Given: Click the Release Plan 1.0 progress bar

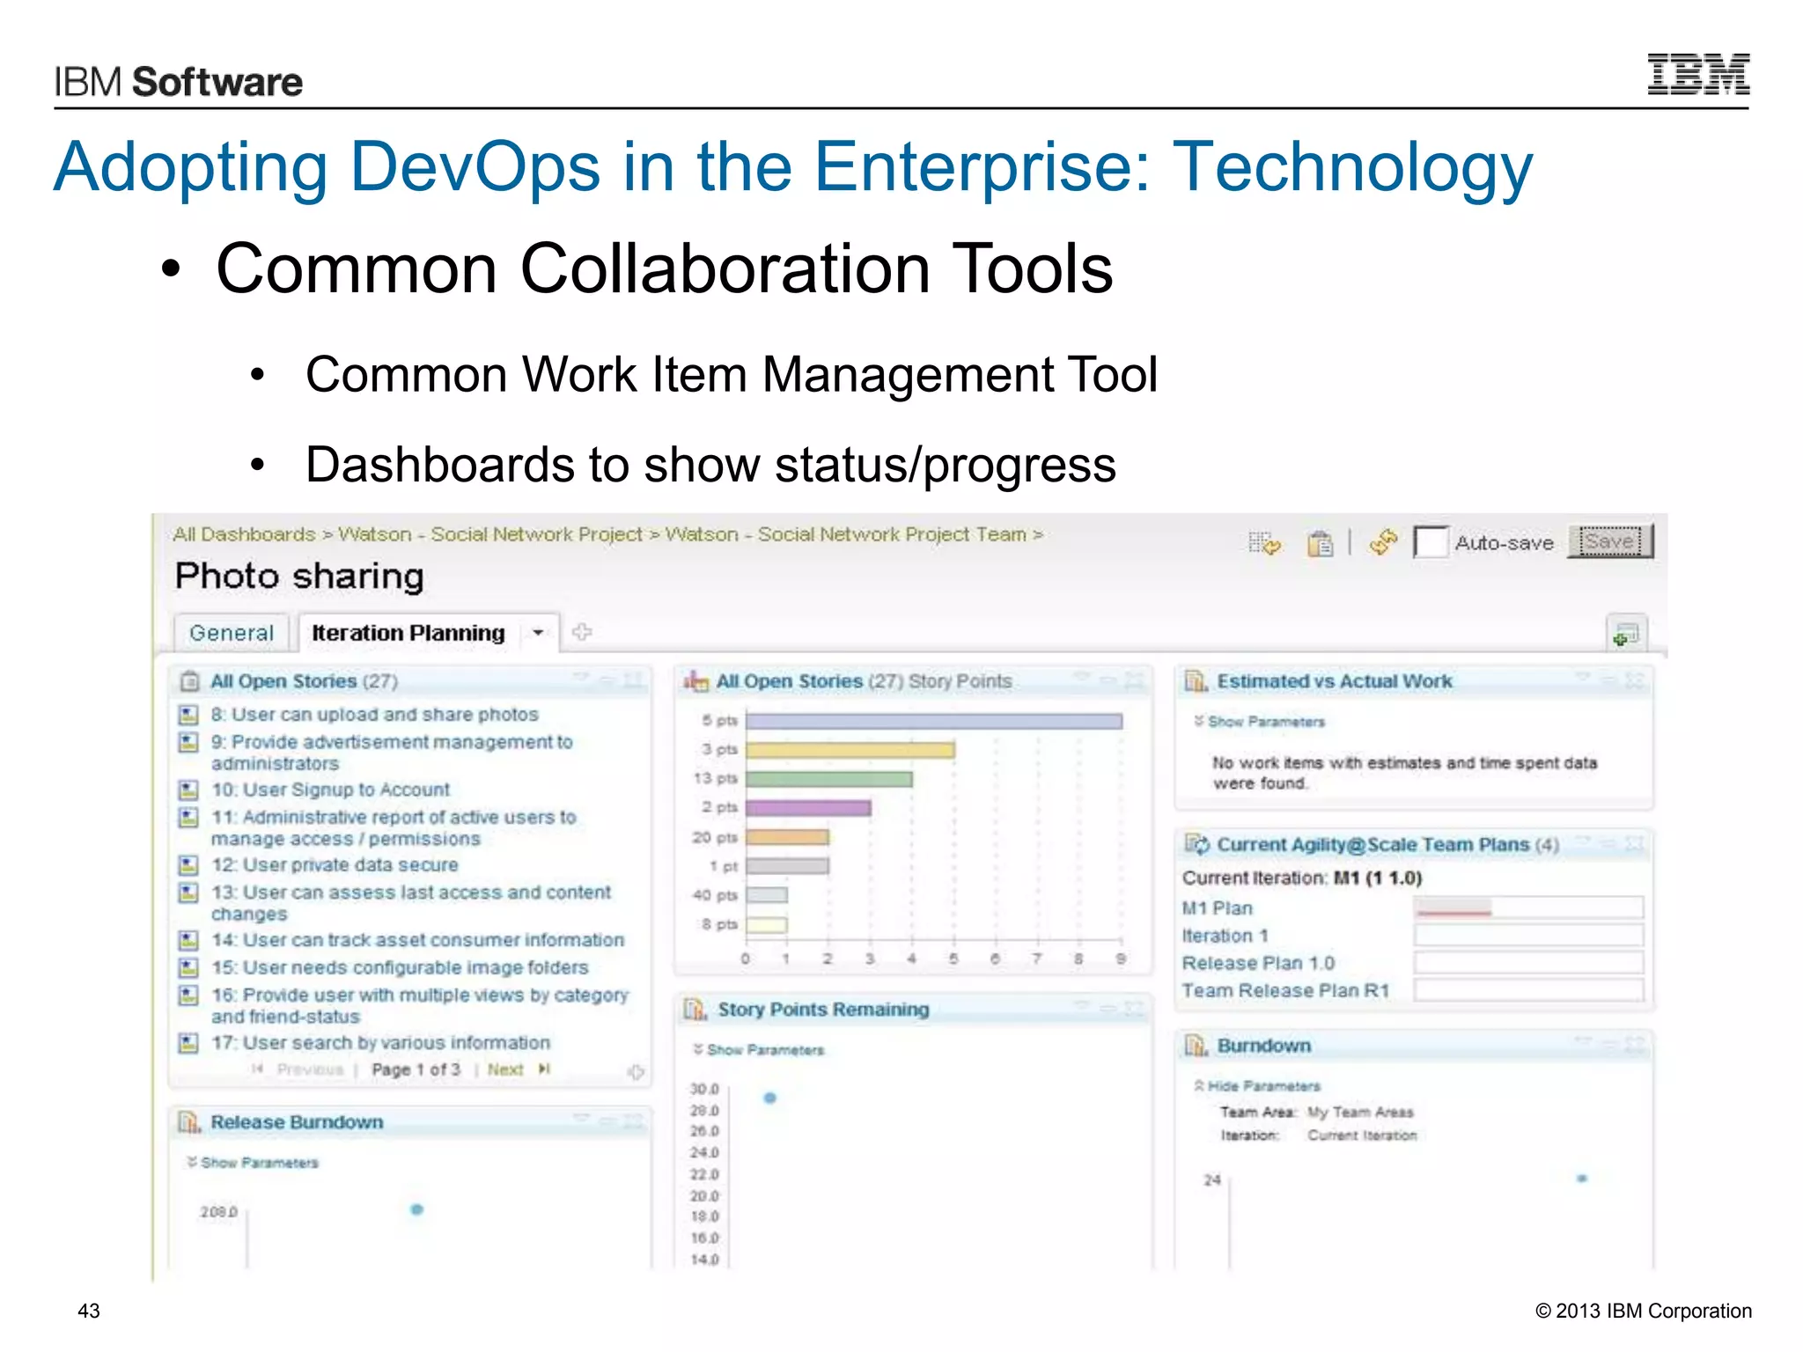Looking at the screenshot, I should coord(1528,963).
